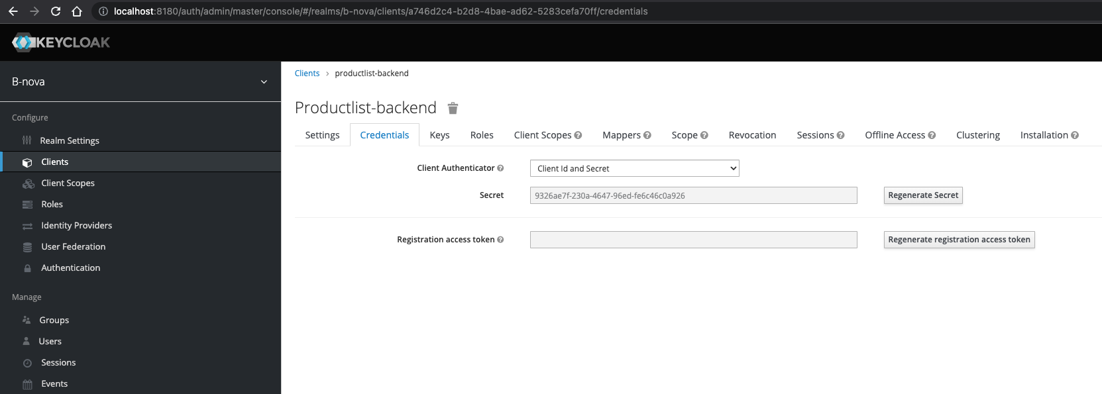
Task: Expand the B-nova realm selector
Action: pyautogui.click(x=140, y=82)
